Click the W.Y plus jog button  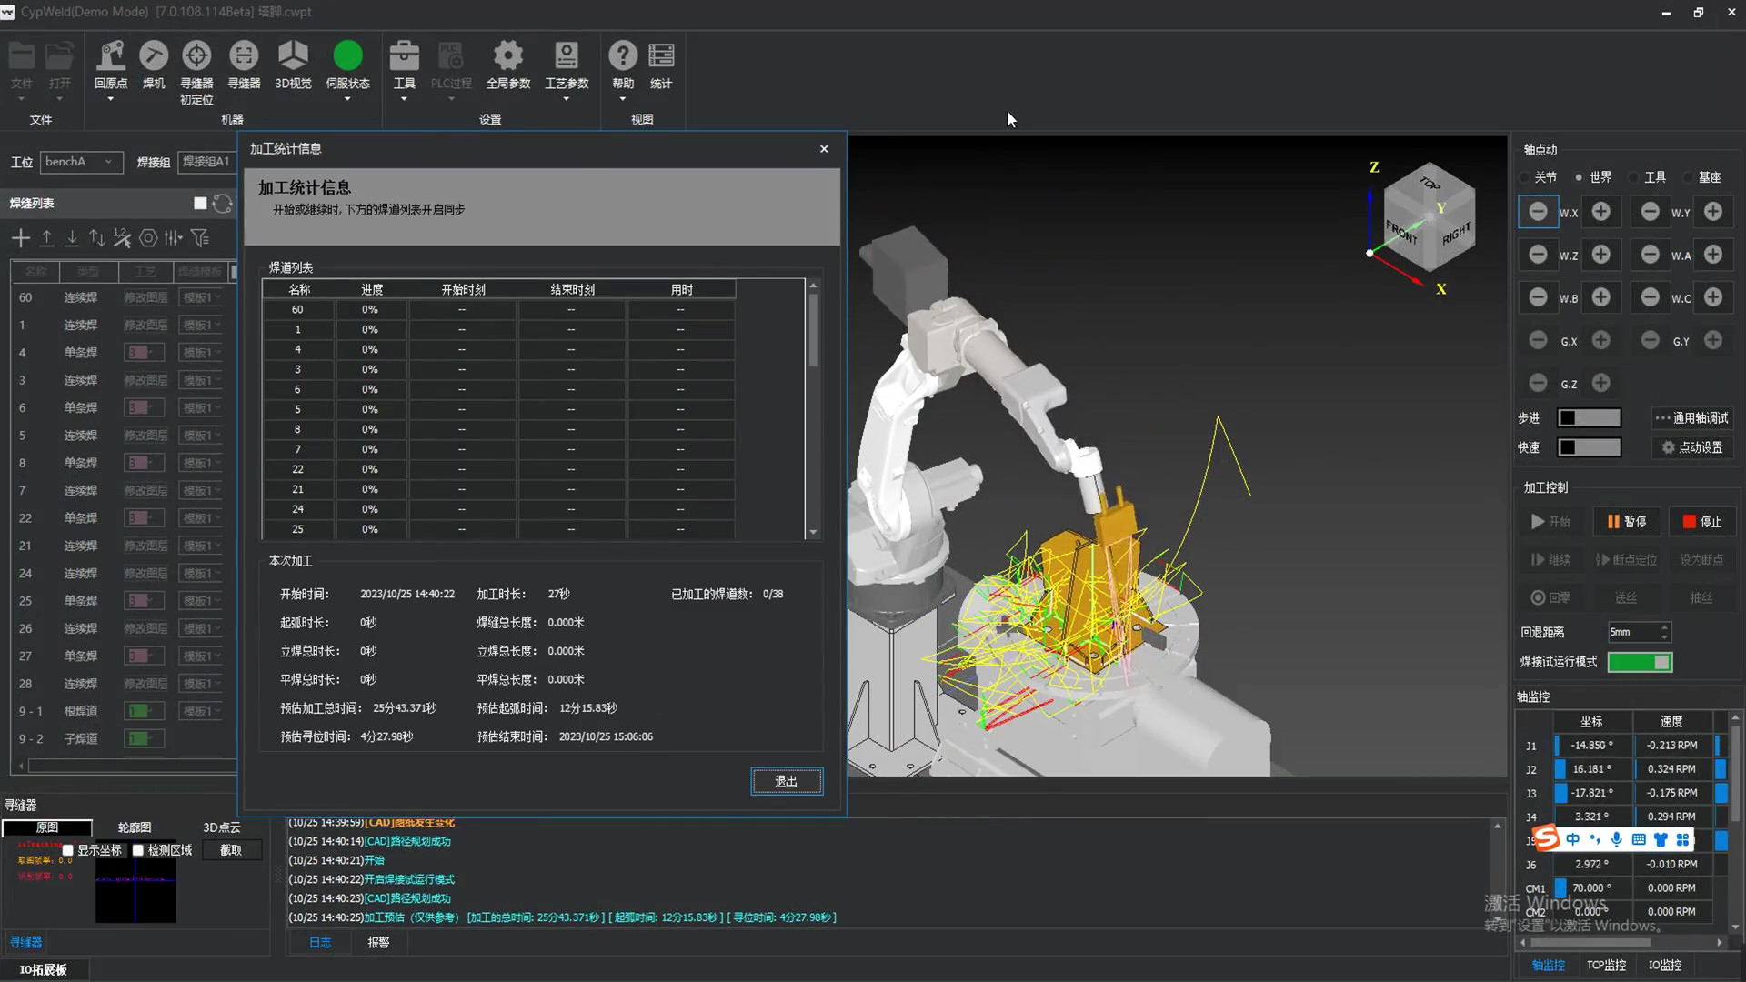pyautogui.click(x=1713, y=212)
